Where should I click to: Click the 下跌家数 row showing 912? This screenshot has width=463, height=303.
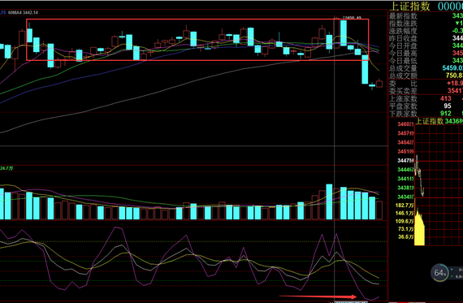point(426,114)
